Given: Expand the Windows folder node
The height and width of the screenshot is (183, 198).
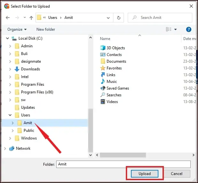Looking at the screenshot, I should pos(10,138).
